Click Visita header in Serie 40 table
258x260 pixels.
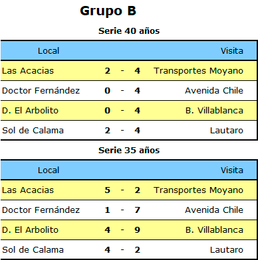pyautogui.click(x=232, y=51)
